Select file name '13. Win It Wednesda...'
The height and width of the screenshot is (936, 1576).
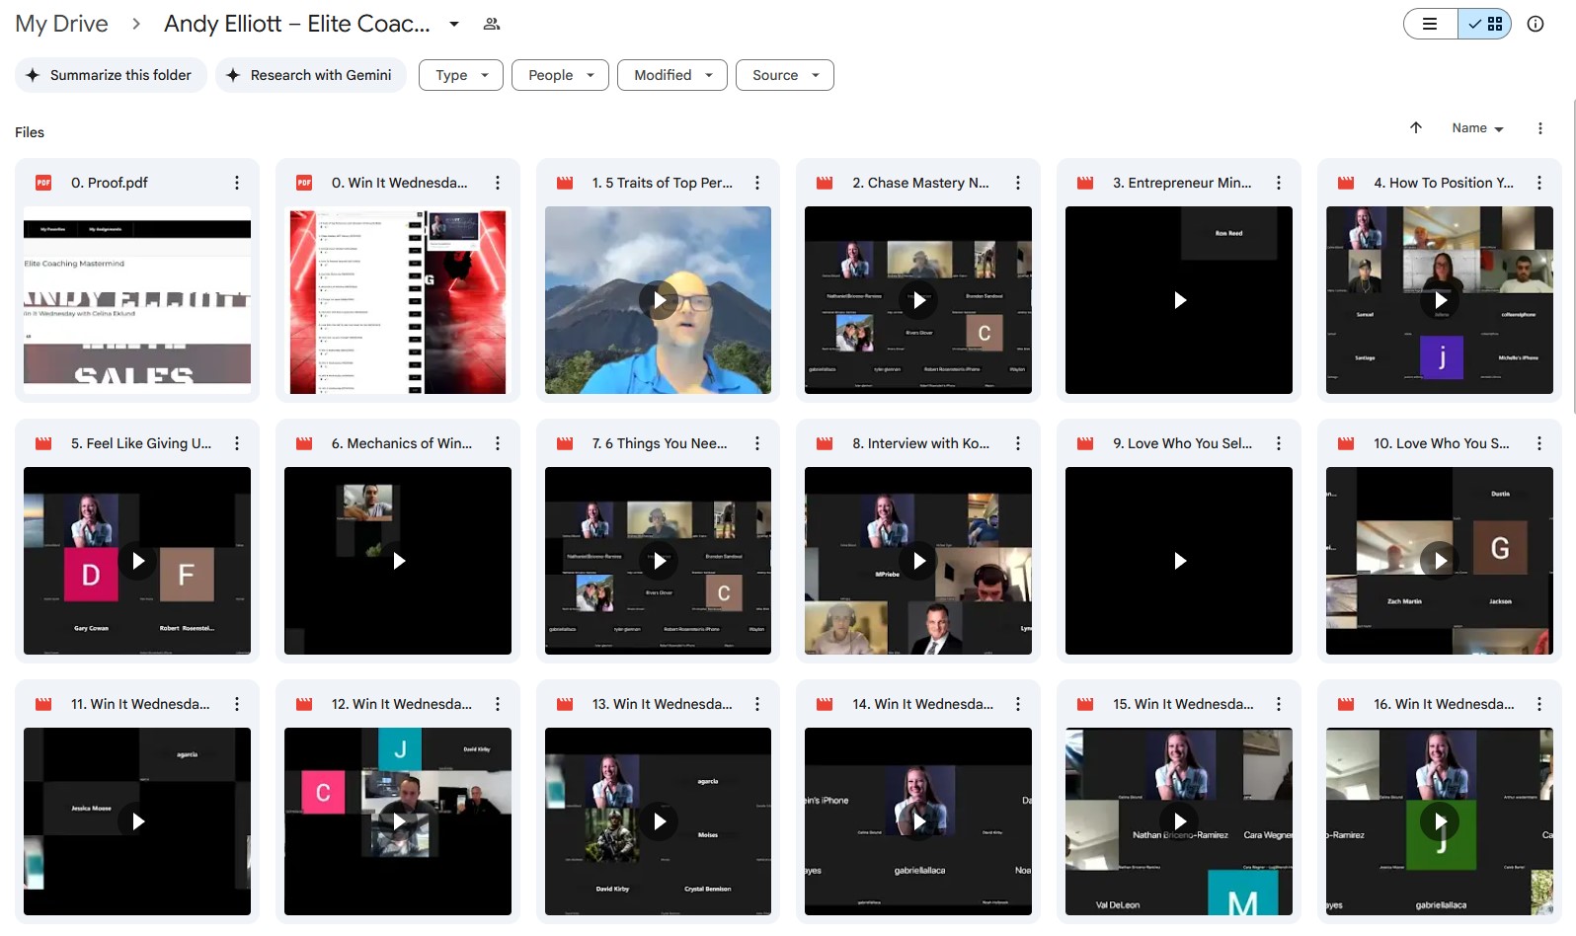pos(663,704)
